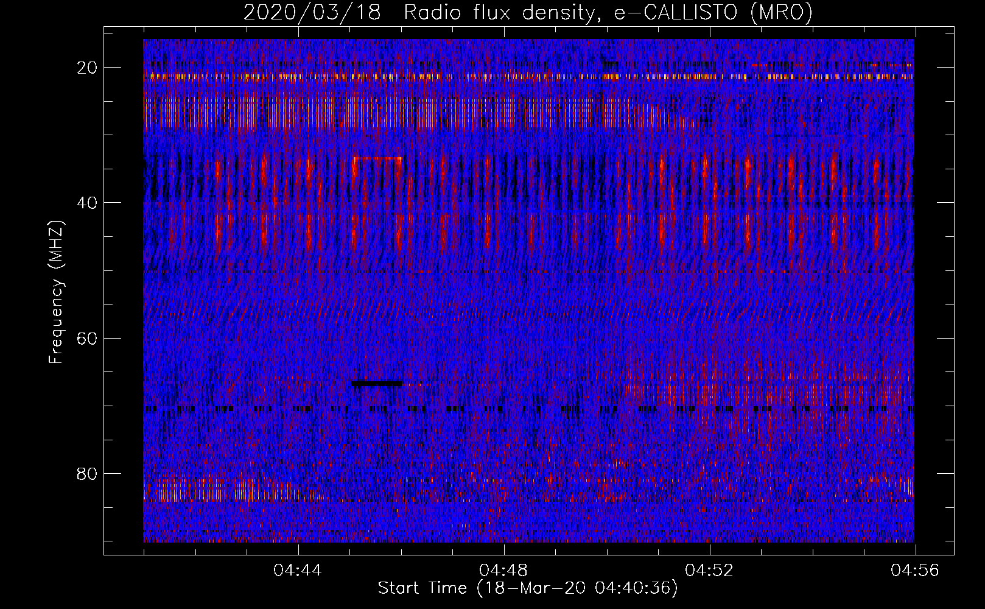Click the thick black horizontal bar in the spectrogram
Screen dimensions: 985x609
coord(377,383)
